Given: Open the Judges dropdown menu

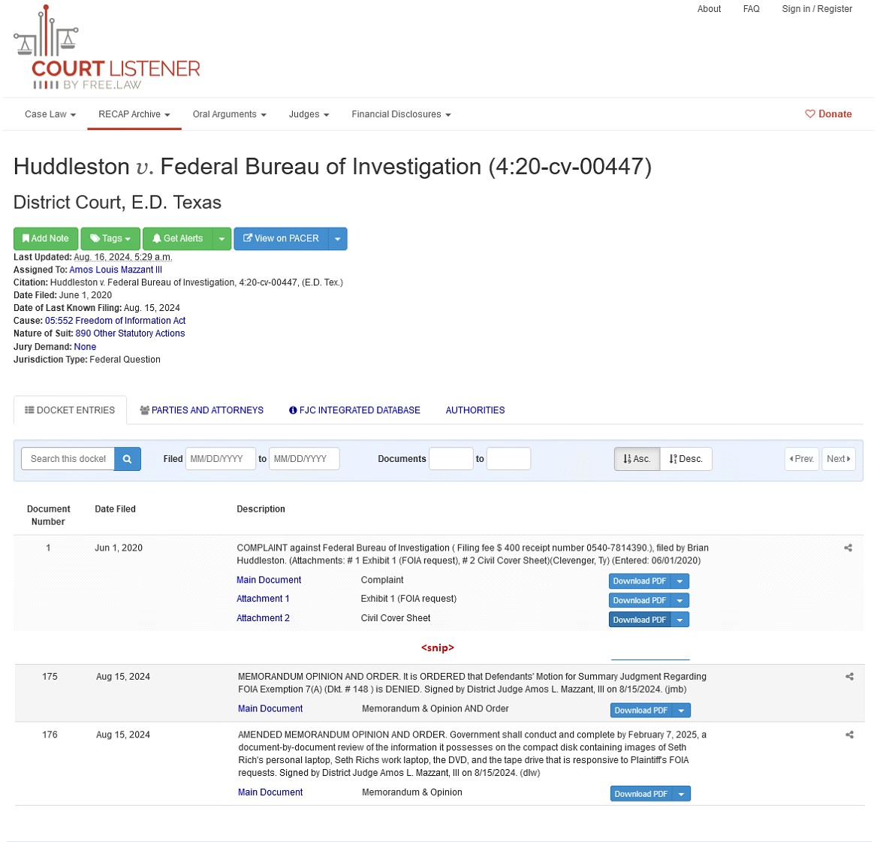Looking at the screenshot, I should pos(309,114).
